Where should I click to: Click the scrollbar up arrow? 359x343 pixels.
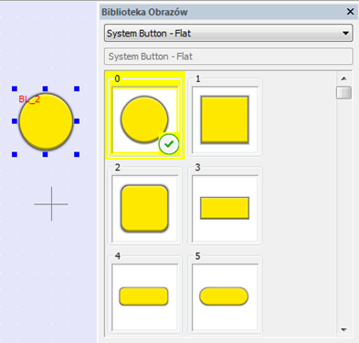pos(344,78)
